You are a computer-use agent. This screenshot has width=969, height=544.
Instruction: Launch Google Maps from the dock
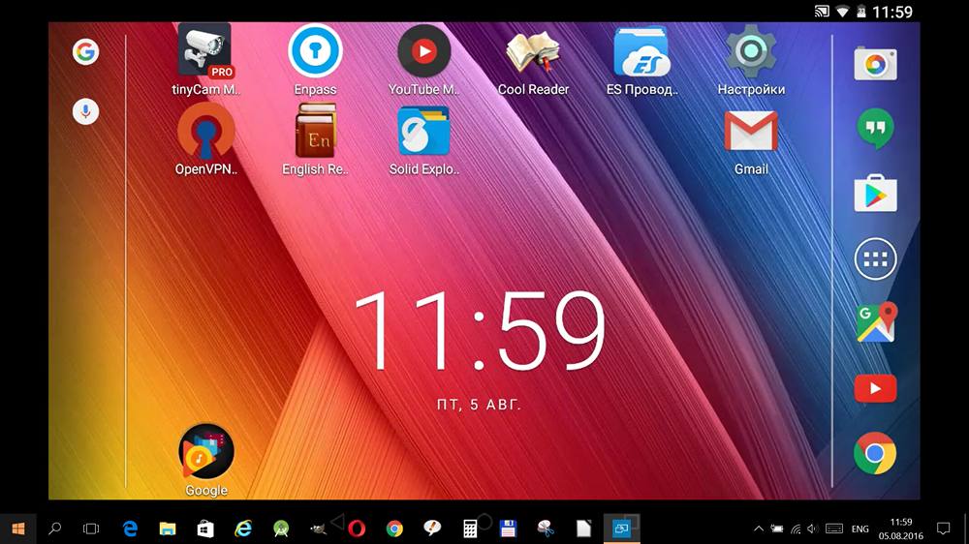click(876, 322)
